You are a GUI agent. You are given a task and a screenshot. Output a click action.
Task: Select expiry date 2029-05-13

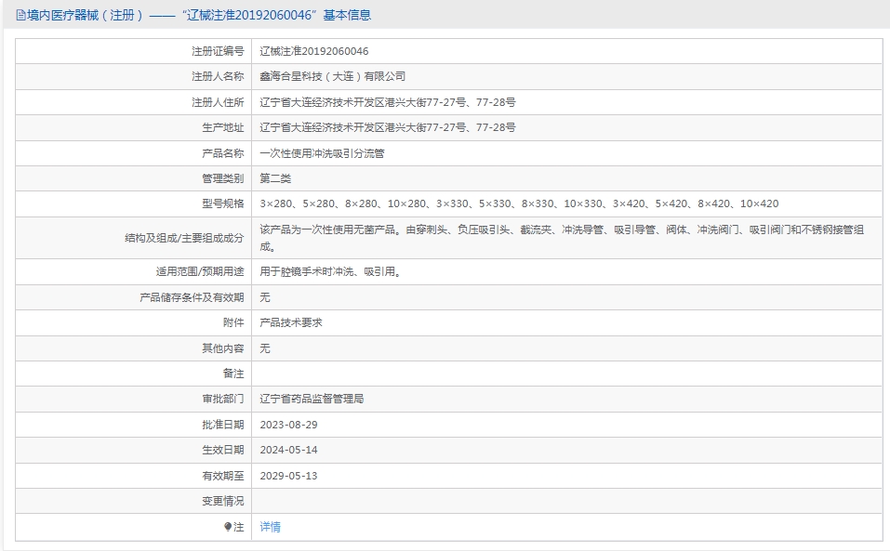pos(289,476)
